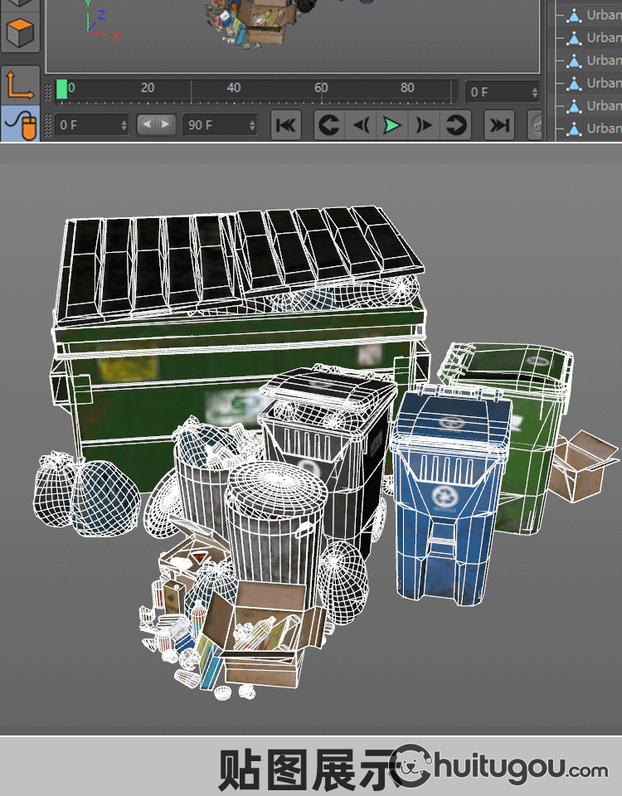This screenshot has height=796, width=622.
Task: Click frame 80 on the timeline ruler
Action: [407, 91]
